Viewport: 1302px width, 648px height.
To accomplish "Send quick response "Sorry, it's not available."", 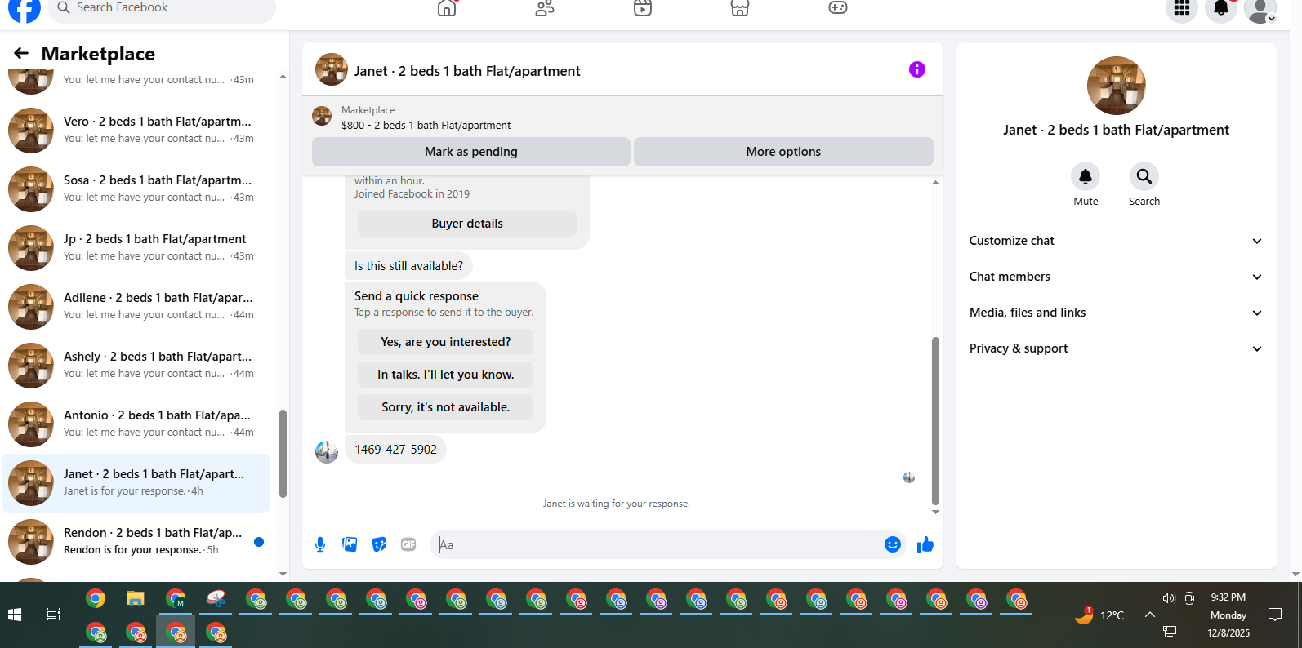I will point(445,407).
